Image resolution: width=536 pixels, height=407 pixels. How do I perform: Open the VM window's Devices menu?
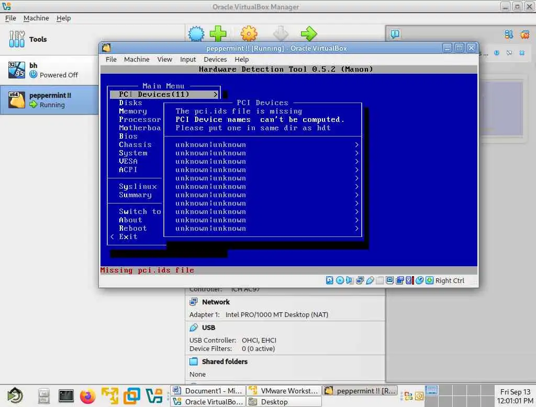pos(215,59)
